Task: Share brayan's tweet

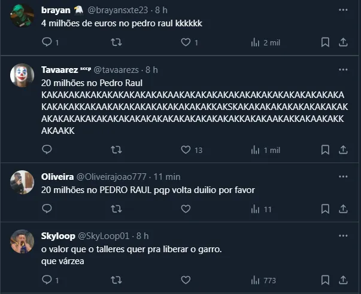Action: click(344, 42)
